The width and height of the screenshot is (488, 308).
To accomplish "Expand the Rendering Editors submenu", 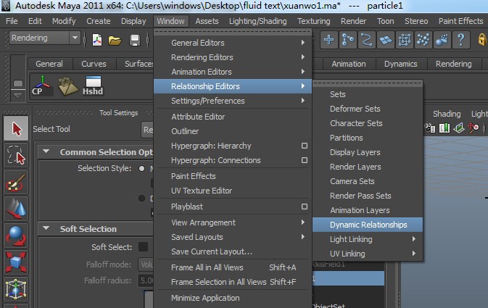I will (233, 57).
